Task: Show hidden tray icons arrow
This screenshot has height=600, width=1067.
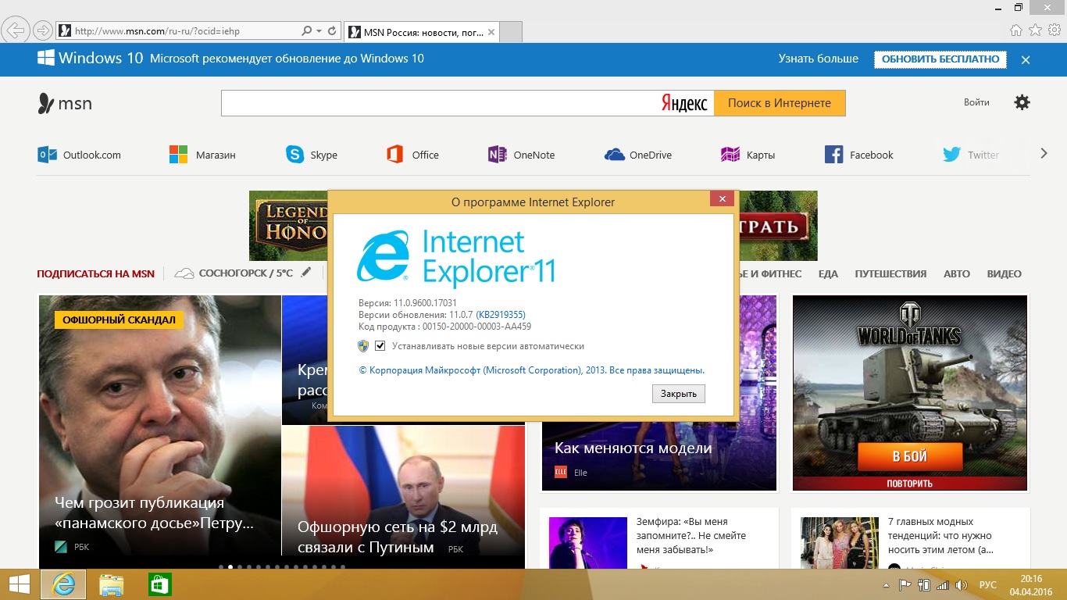Action: 886,585
